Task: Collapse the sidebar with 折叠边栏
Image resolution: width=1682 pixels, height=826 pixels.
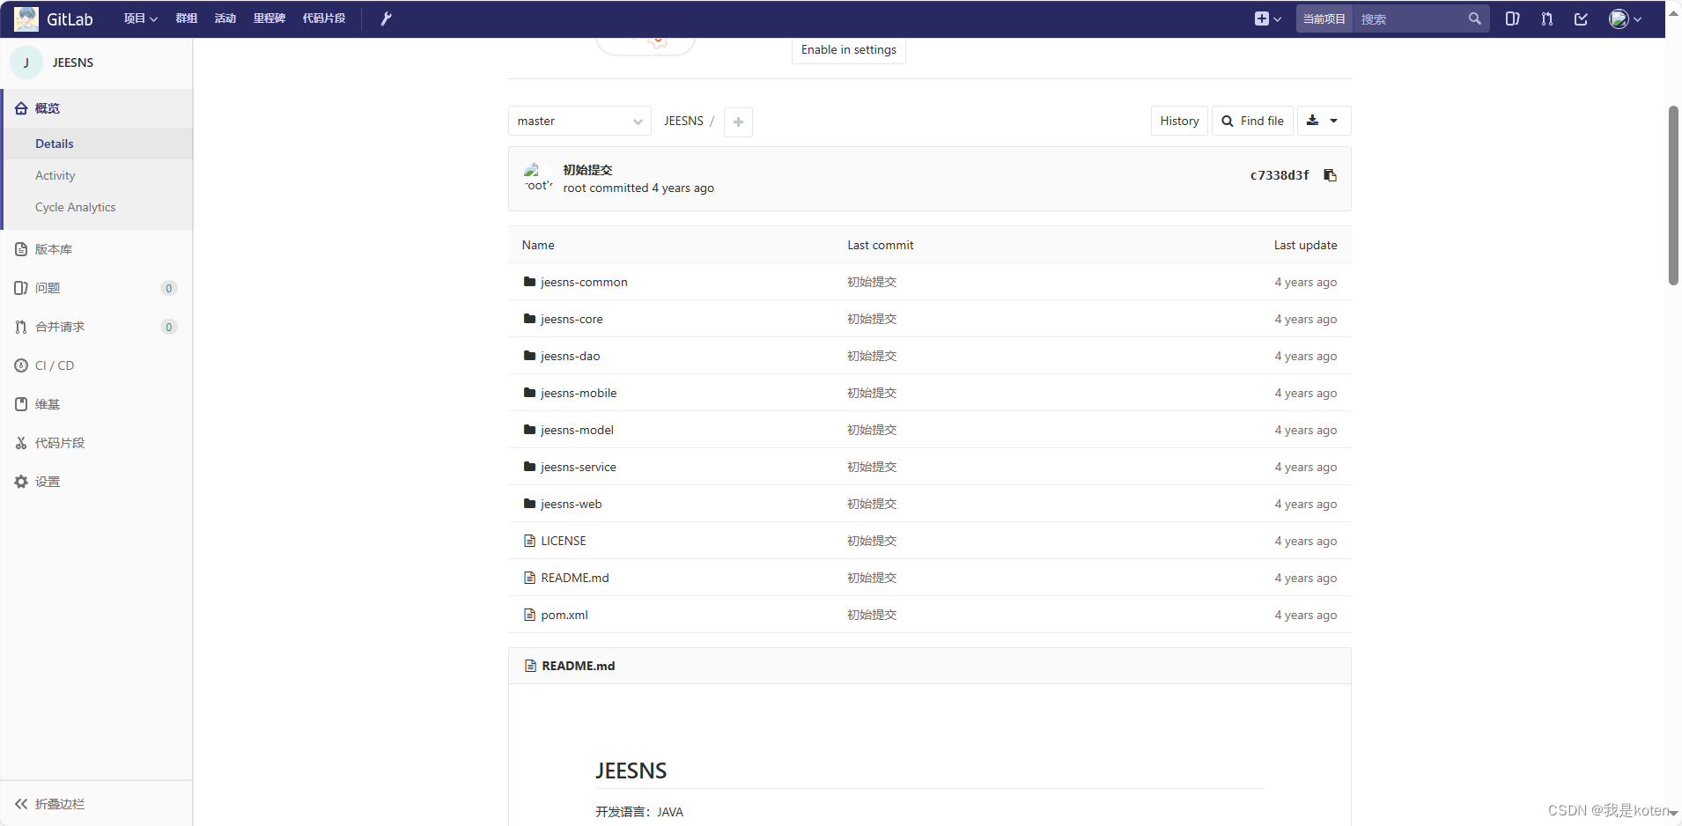Action: (x=97, y=803)
